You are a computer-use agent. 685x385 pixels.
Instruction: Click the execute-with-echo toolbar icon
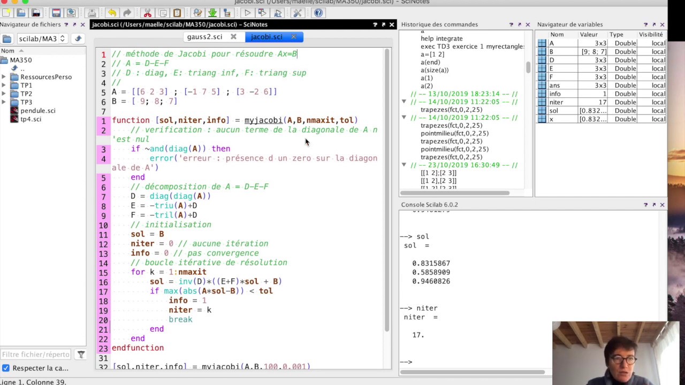(x=277, y=13)
